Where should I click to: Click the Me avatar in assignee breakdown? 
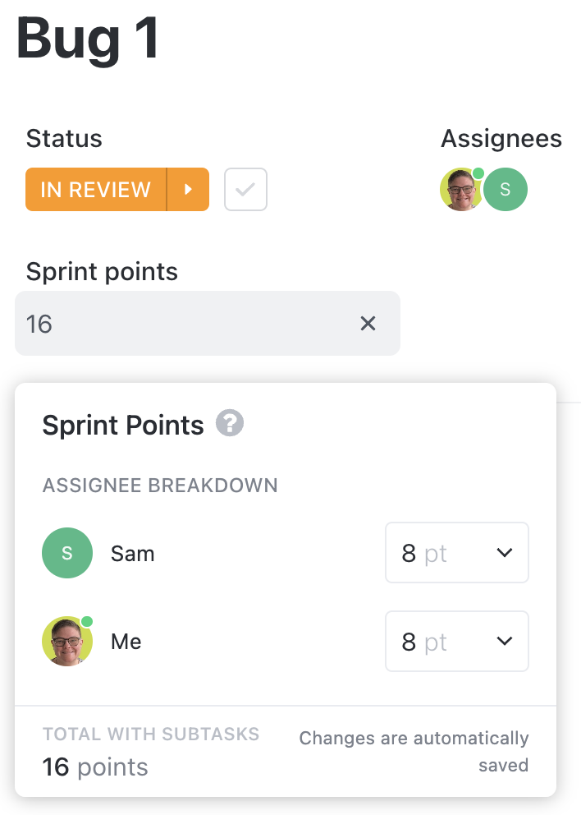(67, 642)
